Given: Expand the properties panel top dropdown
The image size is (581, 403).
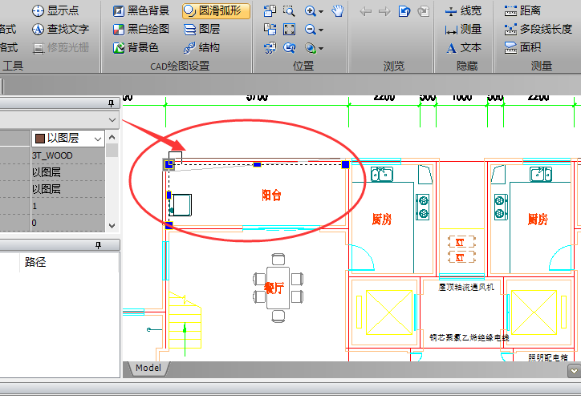Looking at the screenshot, I should point(112,119).
